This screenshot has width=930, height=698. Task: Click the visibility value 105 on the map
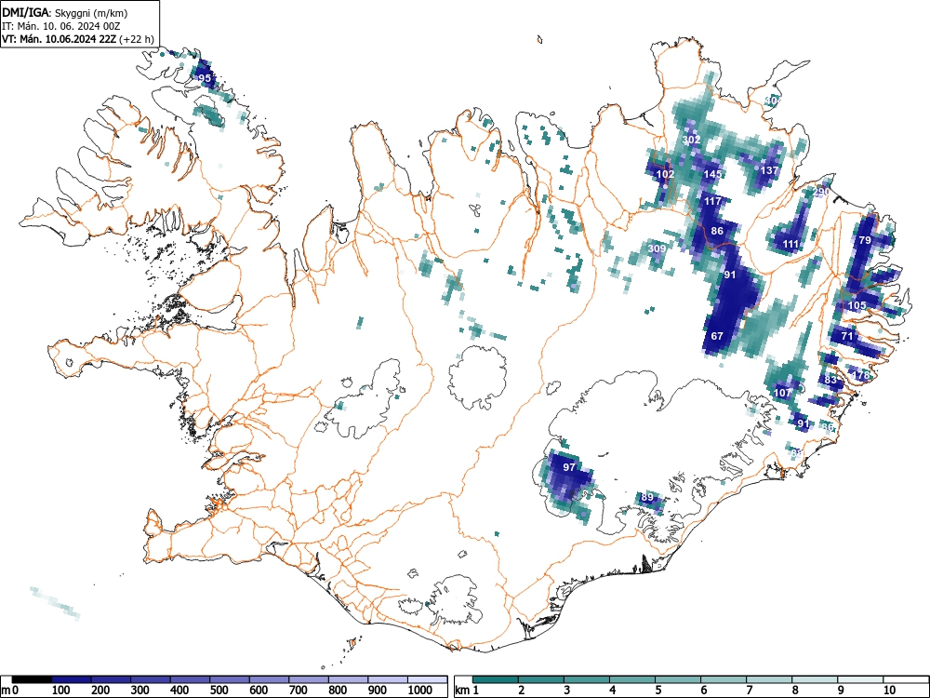857,305
